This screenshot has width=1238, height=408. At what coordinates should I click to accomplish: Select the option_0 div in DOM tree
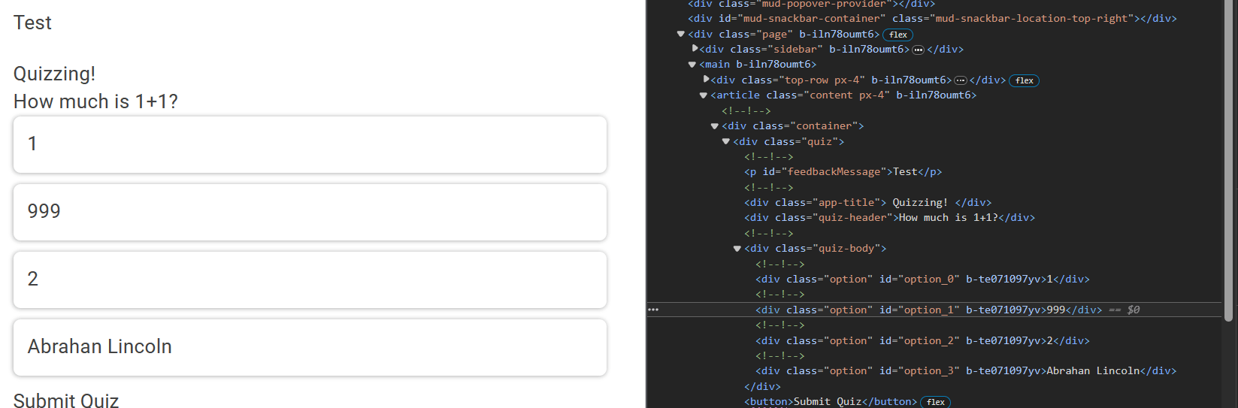click(x=922, y=279)
